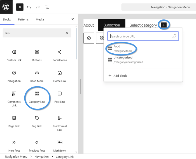The height and width of the screenshot is (159, 196).
Task: Add the Social Icons block
Action: (60, 55)
